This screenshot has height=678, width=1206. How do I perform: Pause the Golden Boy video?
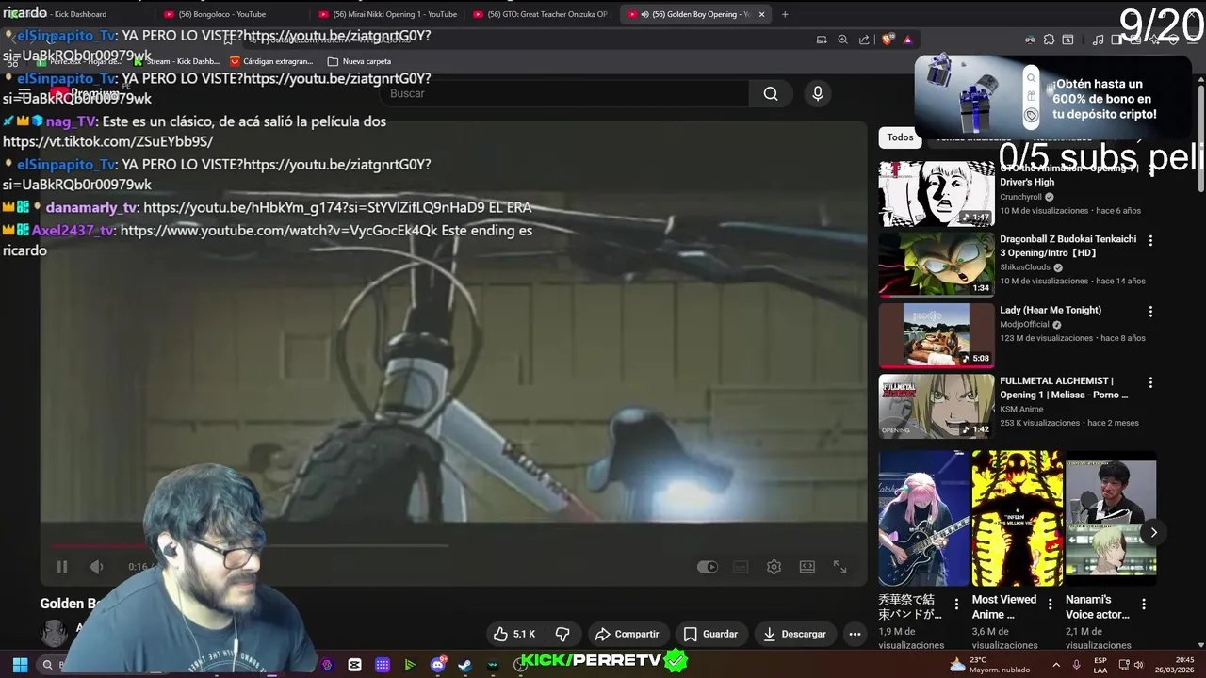62,567
